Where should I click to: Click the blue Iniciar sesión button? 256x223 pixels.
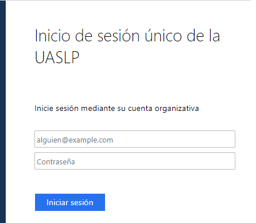click(x=70, y=202)
